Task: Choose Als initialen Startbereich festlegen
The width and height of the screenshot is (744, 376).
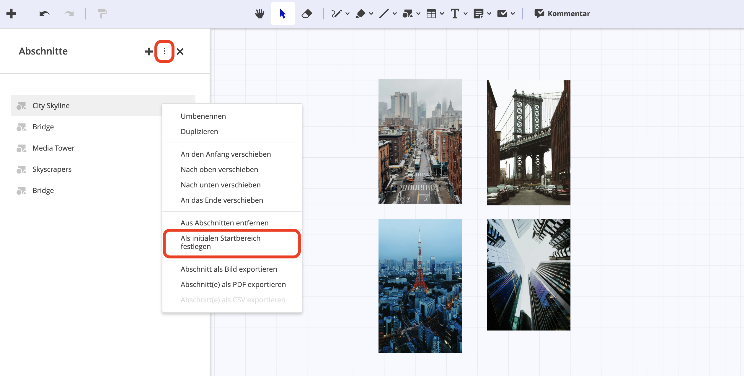Action: 220,242
